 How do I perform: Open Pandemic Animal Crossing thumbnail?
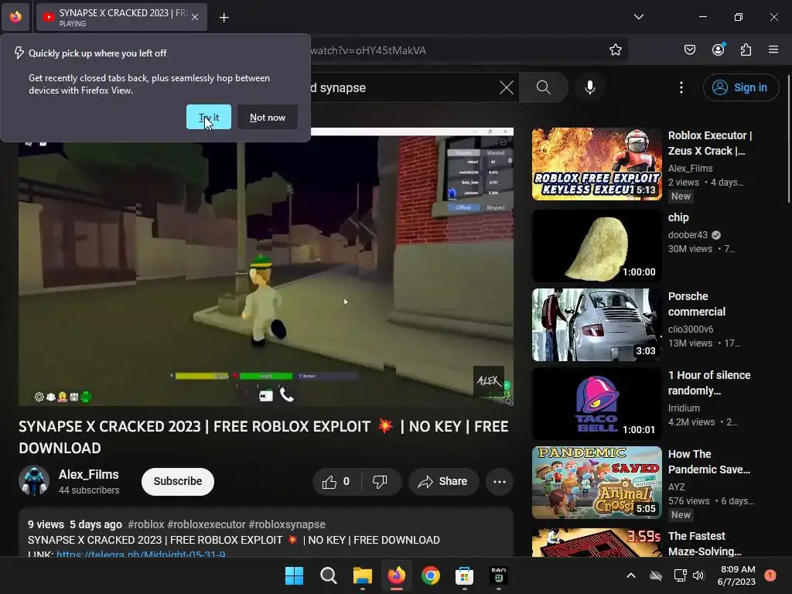pyautogui.click(x=596, y=483)
